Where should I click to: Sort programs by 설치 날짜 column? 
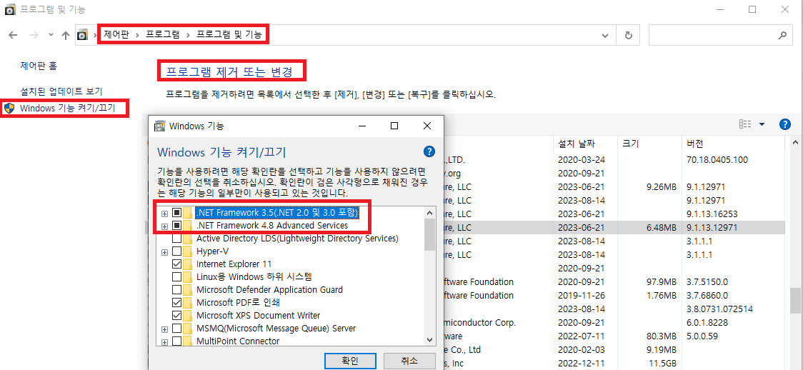[577, 144]
